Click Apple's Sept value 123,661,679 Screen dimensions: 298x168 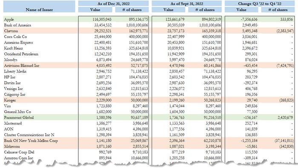[175, 19]
